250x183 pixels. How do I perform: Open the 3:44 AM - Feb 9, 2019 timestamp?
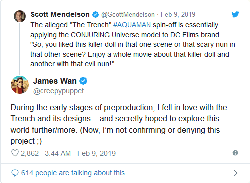point(80,153)
